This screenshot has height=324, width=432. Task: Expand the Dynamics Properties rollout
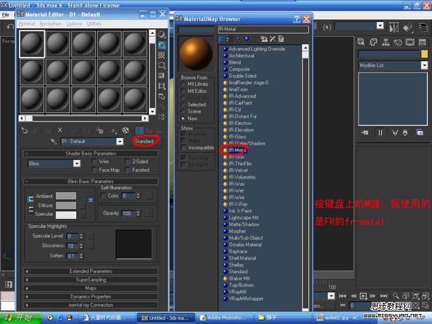pos(91,297)
